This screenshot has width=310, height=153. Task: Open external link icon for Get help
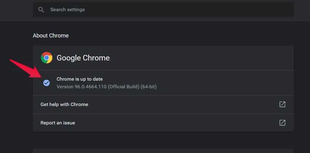click(282, 104)
